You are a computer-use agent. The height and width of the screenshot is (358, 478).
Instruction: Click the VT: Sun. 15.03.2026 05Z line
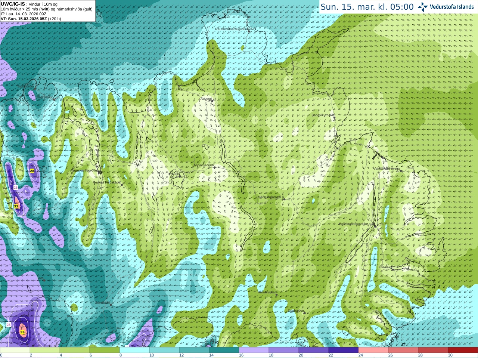31,19
